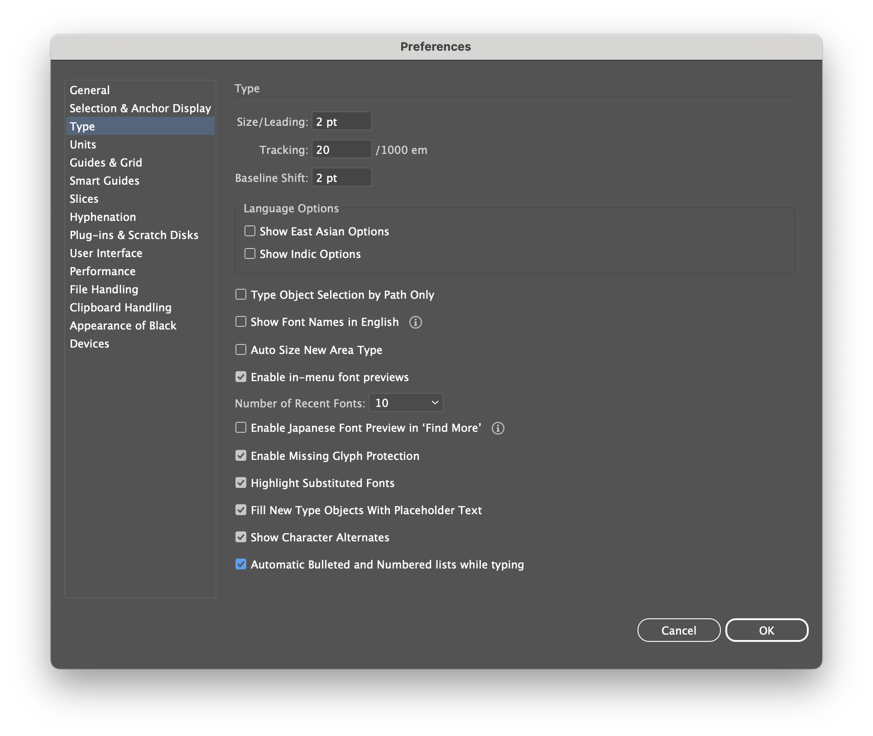Disable Enable in-menu font previews checkbox
The image size is (873, 736).
click(241, 377)
